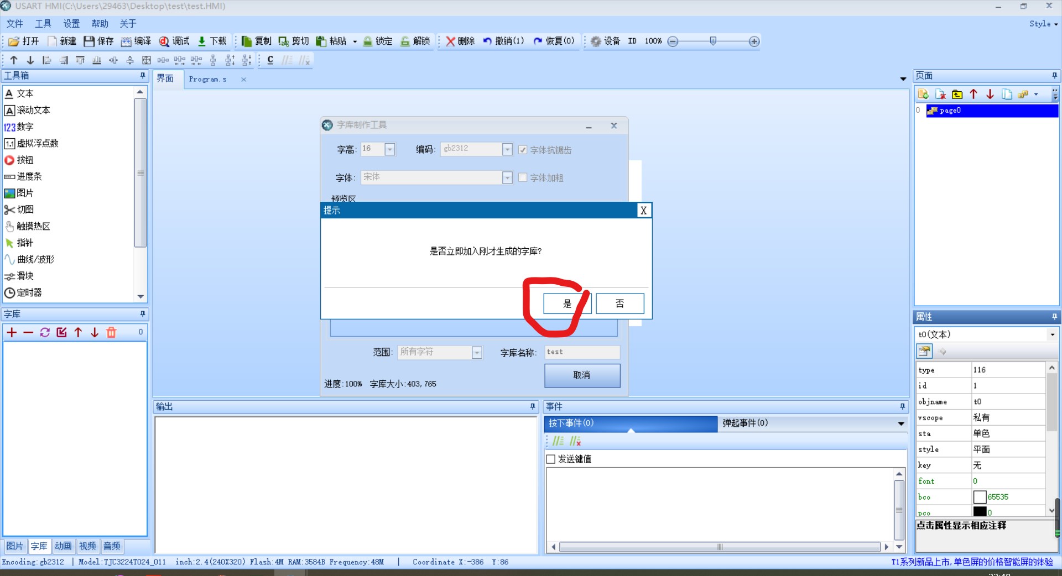Viewport: 1062px width, 576px height.
Task: Click 是 to add generated font
Action: [x=567, y=304]
